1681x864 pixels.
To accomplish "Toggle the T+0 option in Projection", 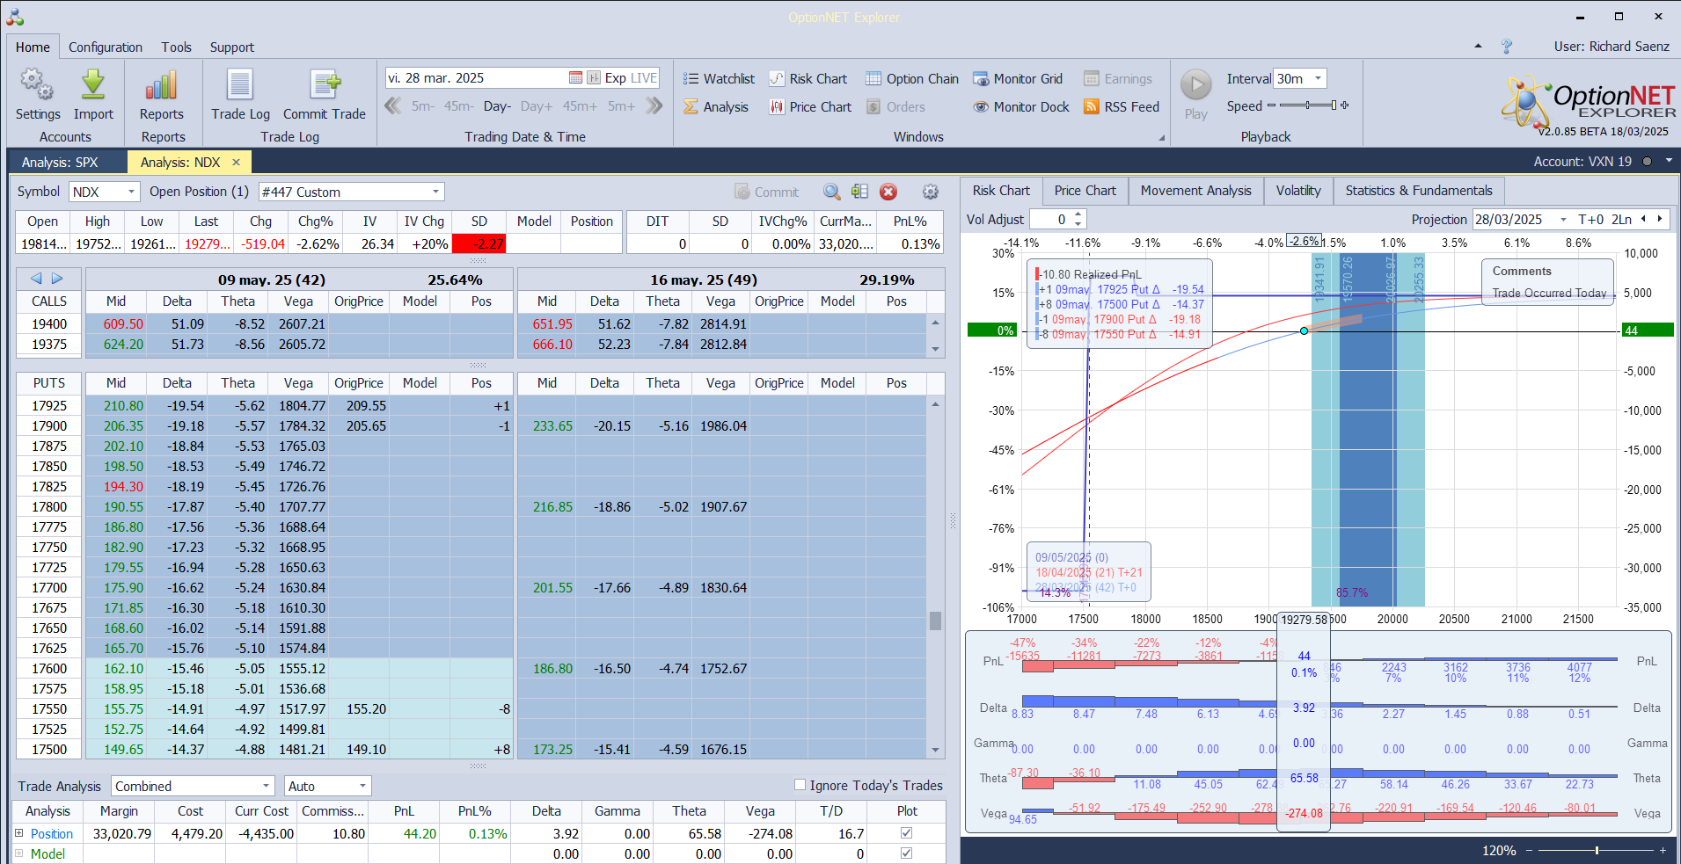I will click(1590, 219).
